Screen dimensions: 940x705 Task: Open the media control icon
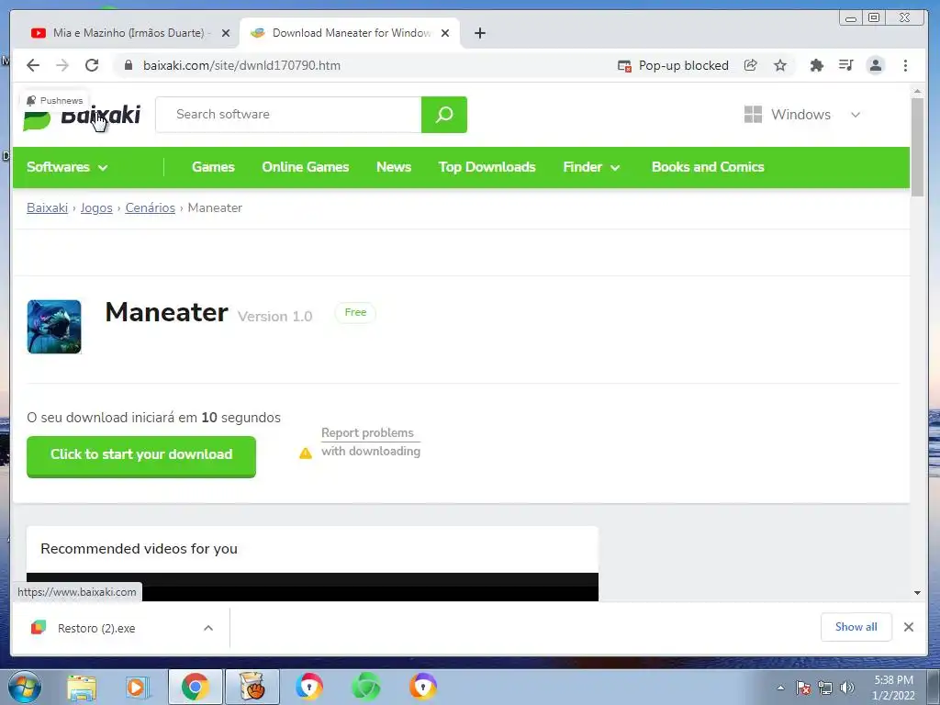tap(845, 65)
